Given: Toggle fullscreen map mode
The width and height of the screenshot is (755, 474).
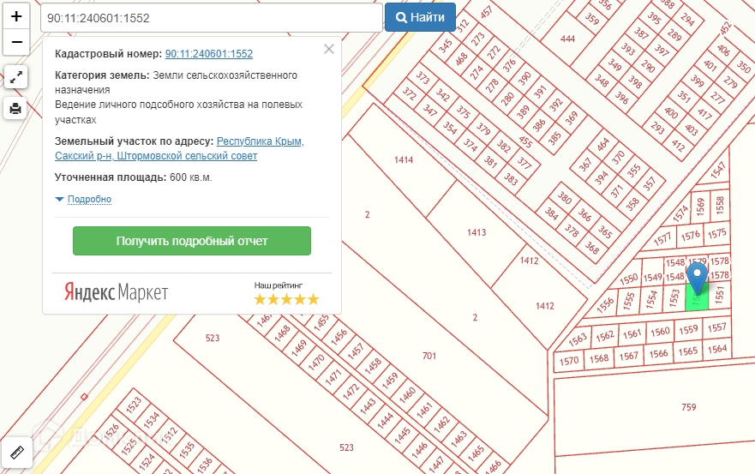Looking at the screenshot, I should pyautogui.click(x=16, y=77).
